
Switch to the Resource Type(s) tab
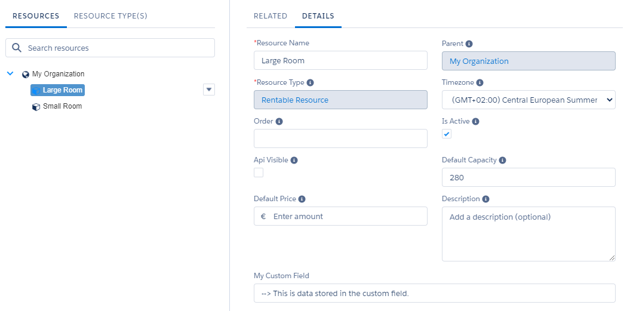pyautogui.click(x=110, y=16)
